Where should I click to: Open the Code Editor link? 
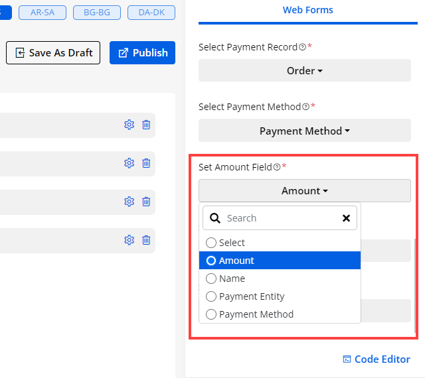click(376, 359)
